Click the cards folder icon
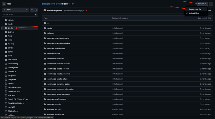The width and height of the screenshot is (215, 119). pos(45,28)
